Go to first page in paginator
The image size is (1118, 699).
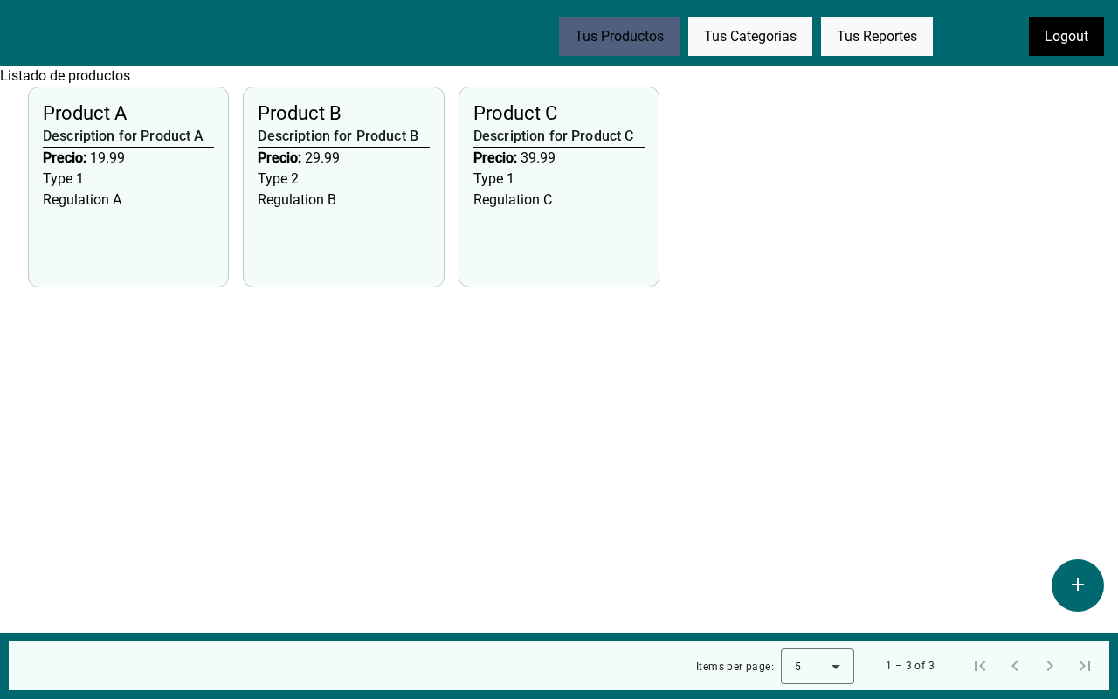coord(980,666)
